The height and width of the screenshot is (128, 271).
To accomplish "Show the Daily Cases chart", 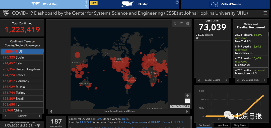I will click(x=240, y=125).
